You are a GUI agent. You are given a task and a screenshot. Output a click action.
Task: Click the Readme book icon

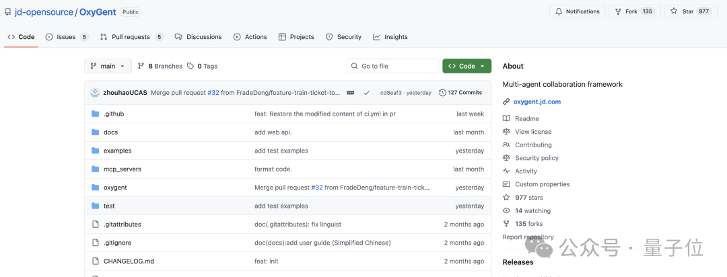[506, 118]
